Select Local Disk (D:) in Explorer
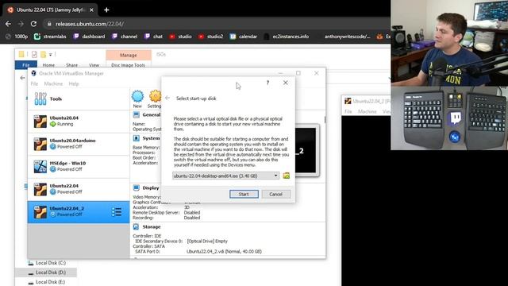 (47, 272)
